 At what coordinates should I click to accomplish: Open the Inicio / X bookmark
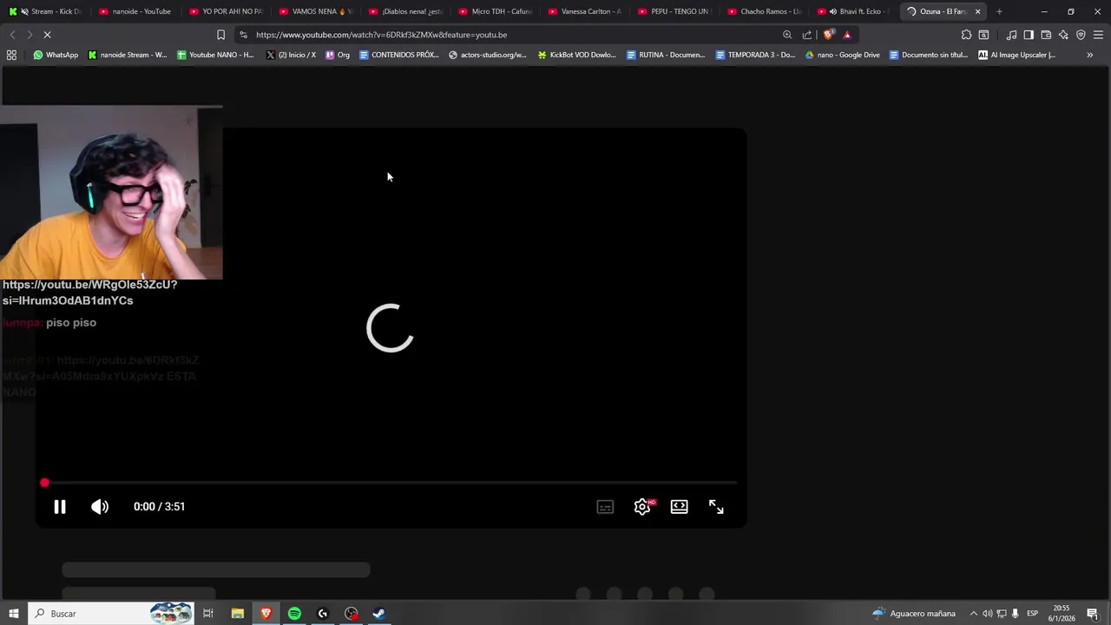tap(291, 55)
